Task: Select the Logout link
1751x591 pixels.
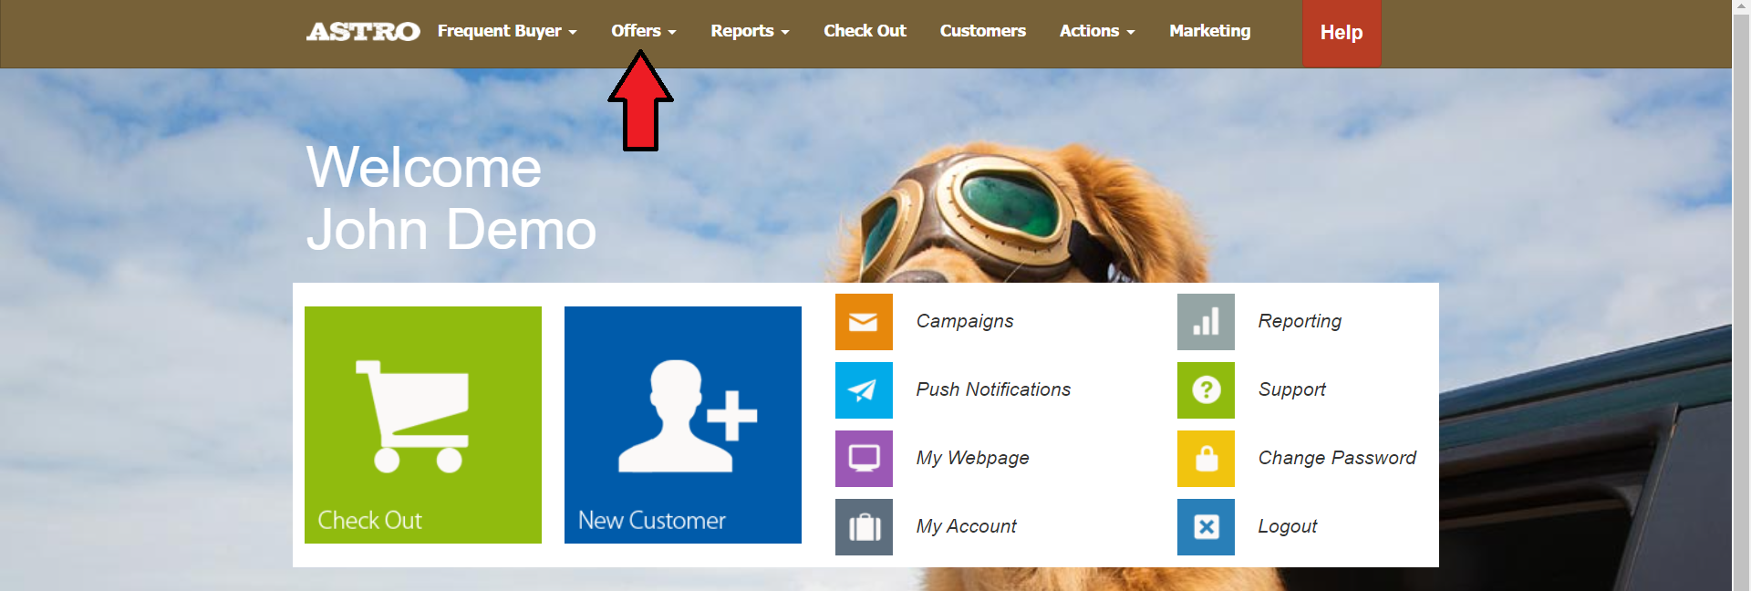Action: point(1287,526)
